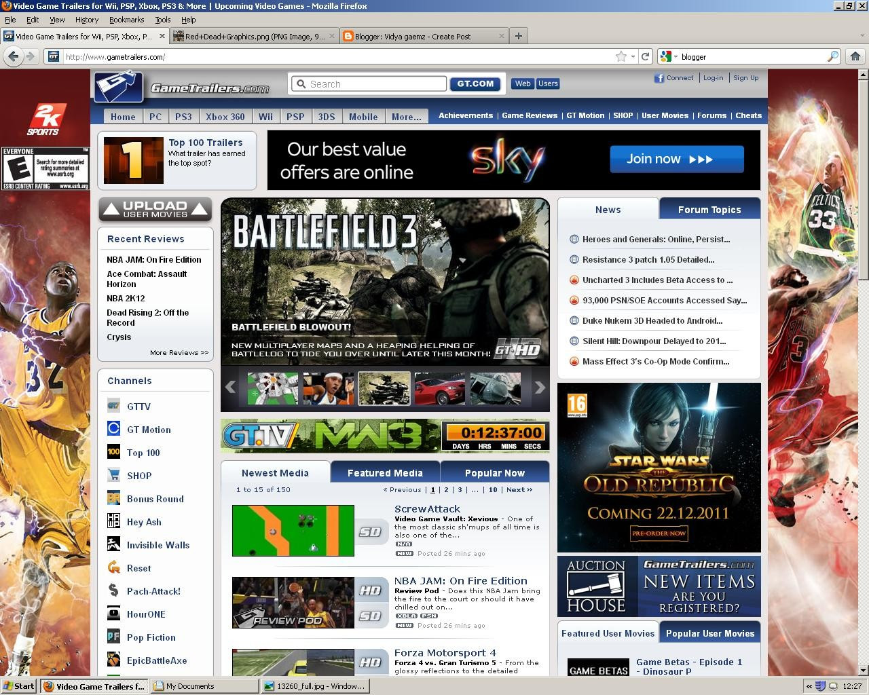The width and height of the screenshot is (869, 695).
Task: Open More Reviews link
Action: [x=179, y=353]
